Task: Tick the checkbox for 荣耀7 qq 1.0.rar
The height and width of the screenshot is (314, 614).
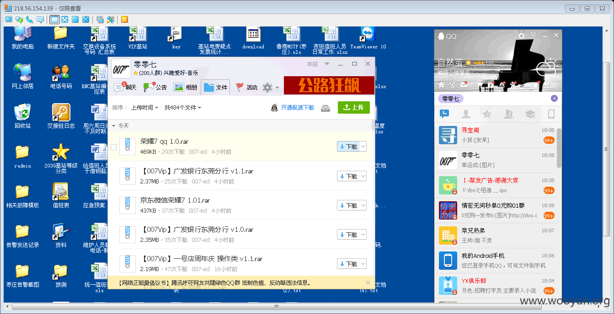Action: coord(114,147)
